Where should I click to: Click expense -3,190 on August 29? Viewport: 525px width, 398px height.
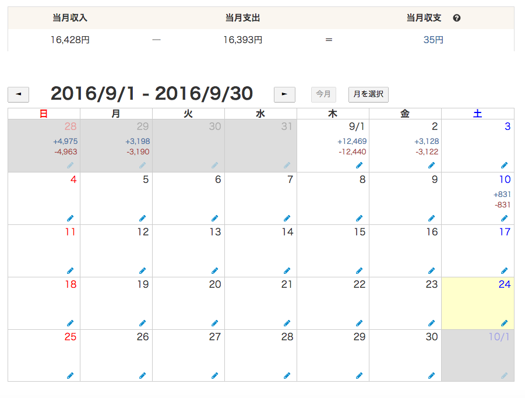point(138,152)
